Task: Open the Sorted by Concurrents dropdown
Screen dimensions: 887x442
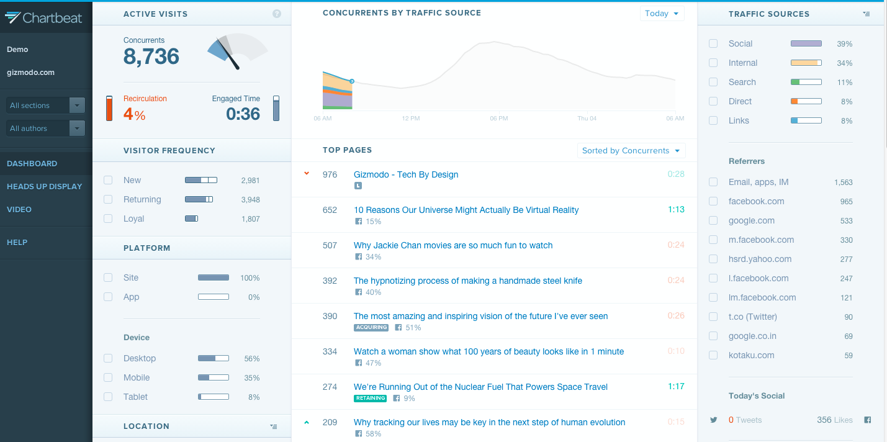Action: point(631,151)
